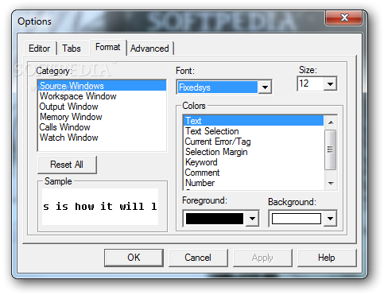The image size is (384, 295).
Task: Click the Cancel button
Action: pyautogui.click(x=198, y=258)
